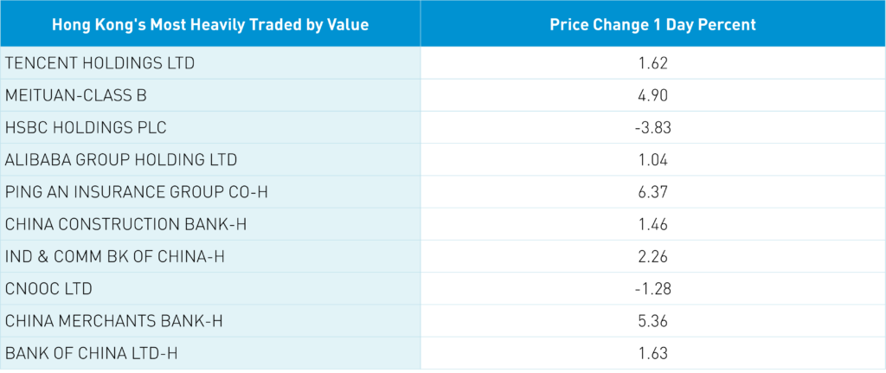Select the TENCENT HOLDINGS LTD row name
Image resolution: width=886 pixels, height=373 pixels.
tap(100, 63)
